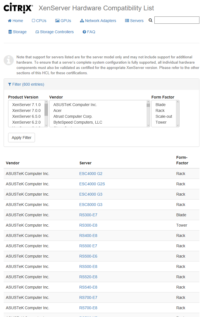
Task: Select Blade form factor
Action: pyautogui.click(x=161, y=105)
